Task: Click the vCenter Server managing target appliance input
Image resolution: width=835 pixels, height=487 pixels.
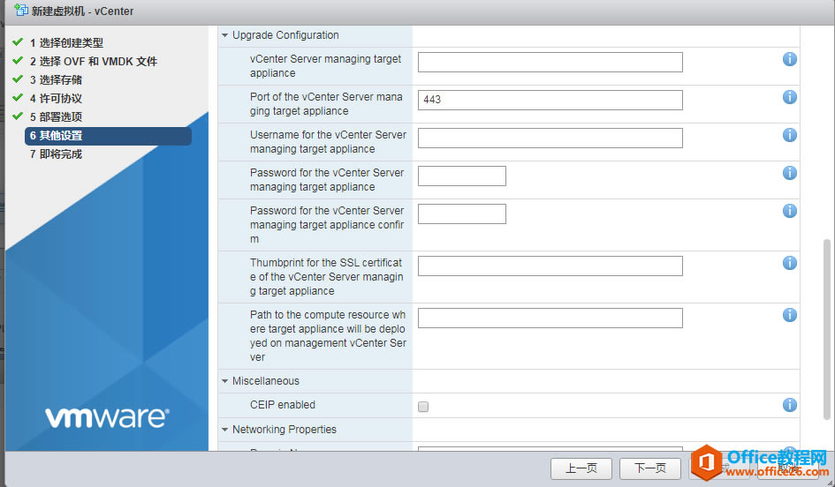Action: coord(550,63)
